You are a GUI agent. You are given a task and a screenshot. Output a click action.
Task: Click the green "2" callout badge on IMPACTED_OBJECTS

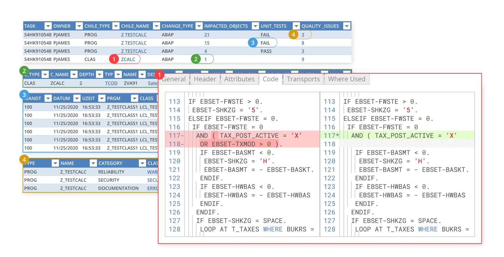[x=196, y=59]
